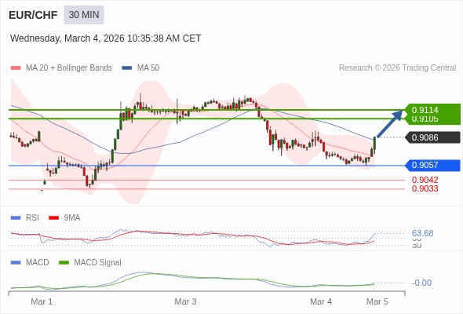The image size is (463, 314).
Task: Click the 0.9057 blue pivot label
Action: coord(432,165)
